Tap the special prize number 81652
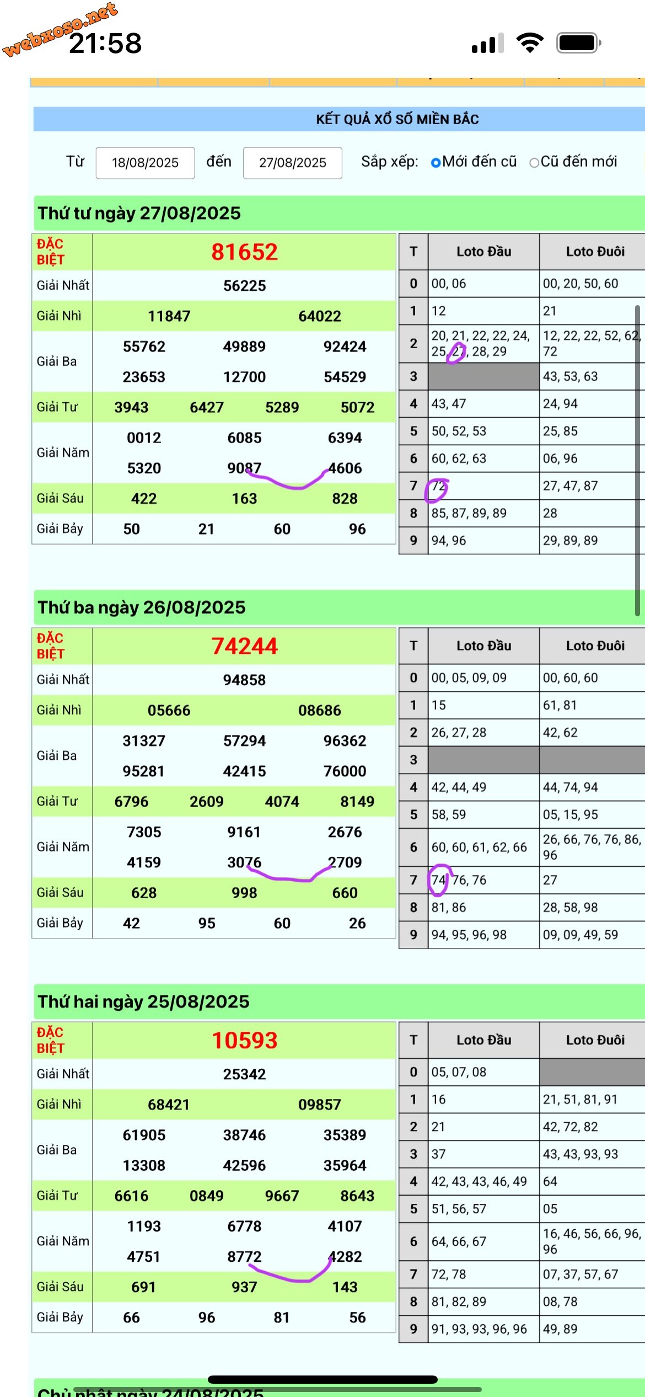Viewport: 645px width, 1397px height. pos(244,252)
